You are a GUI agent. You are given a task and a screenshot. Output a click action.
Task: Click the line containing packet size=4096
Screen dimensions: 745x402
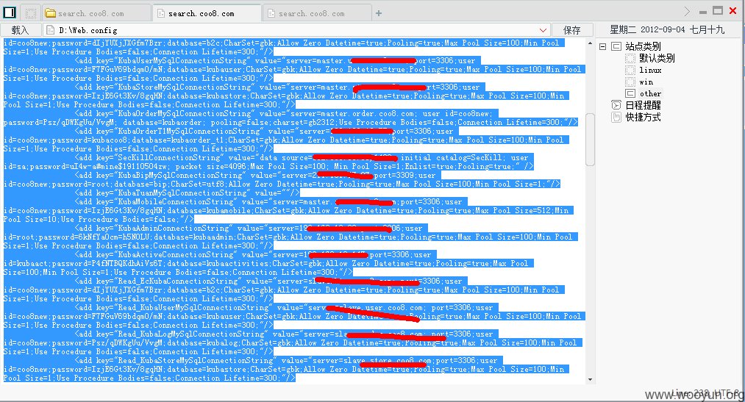(268, 167)
